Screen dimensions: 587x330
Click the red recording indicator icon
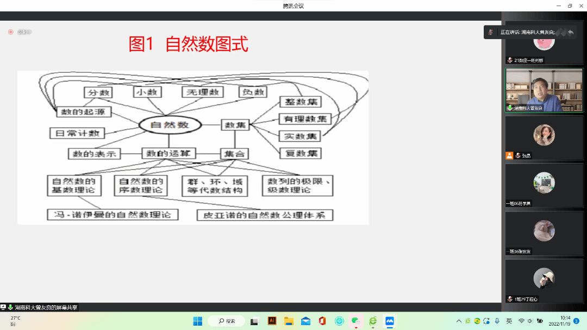10,32
